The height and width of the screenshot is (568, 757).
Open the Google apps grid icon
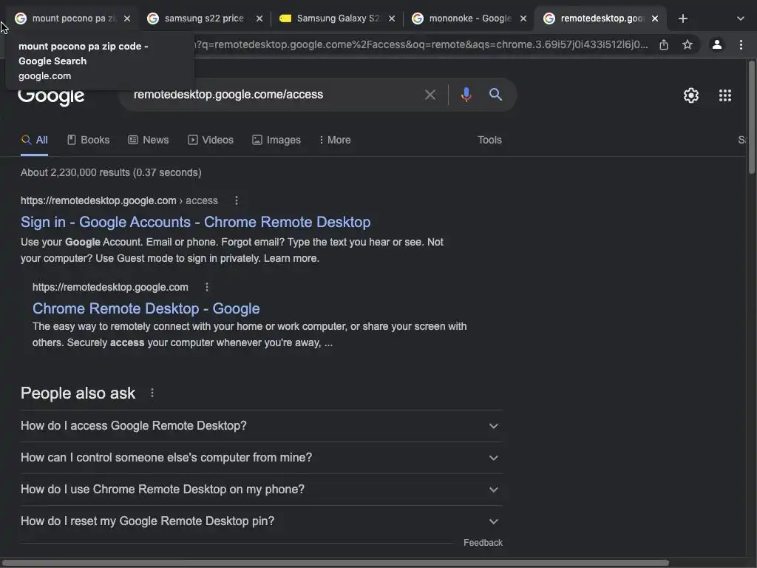coord(724,95)
